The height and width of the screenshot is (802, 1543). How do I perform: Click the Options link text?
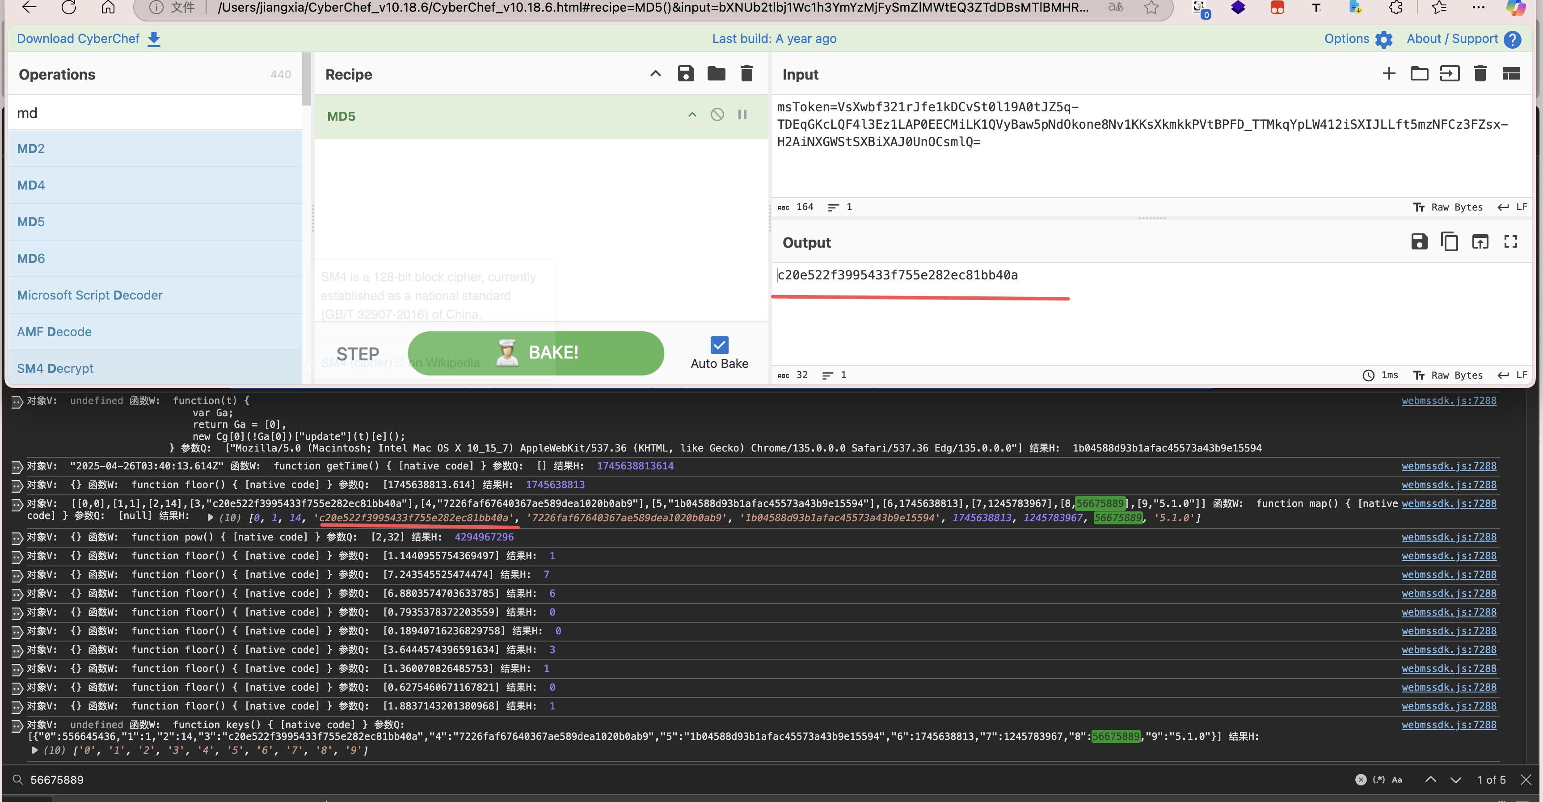point(1346,39)
